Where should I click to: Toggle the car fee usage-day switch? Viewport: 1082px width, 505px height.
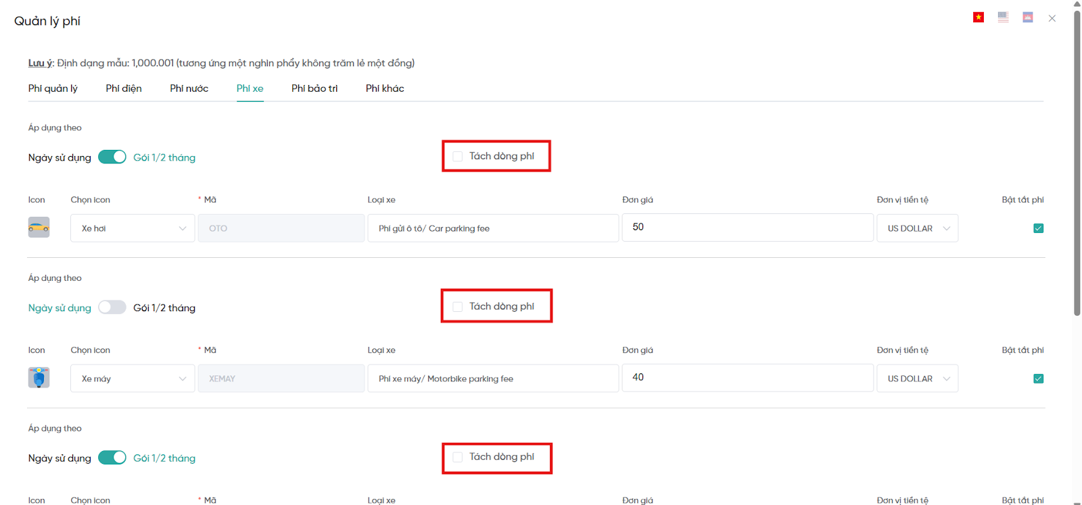pos(112,157)
